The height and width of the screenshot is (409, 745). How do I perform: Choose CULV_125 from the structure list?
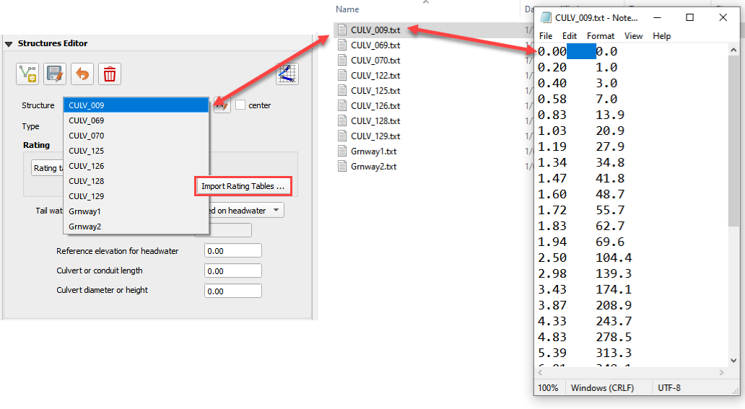pyautogui.click(x=87, y=151)
